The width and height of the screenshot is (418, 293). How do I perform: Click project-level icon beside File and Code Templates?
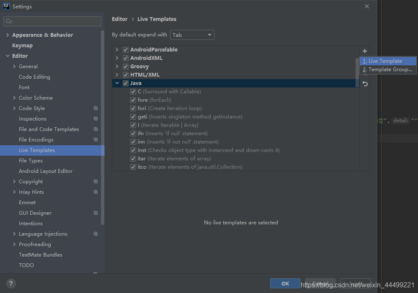pyautogui.click(x=95, y=129)
